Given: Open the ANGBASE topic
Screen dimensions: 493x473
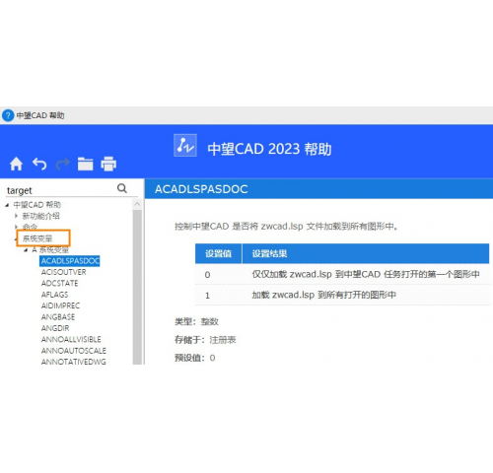Looking at the screenshot, I should click(58, 317).
